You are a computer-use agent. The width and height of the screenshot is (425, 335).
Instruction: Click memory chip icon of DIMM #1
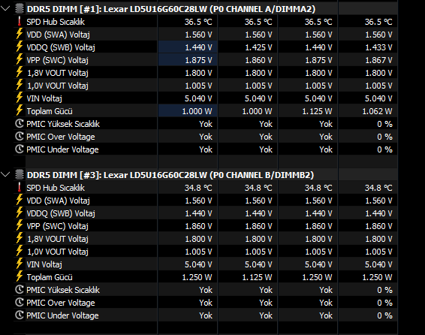pyautogui.click(x=20, y=9)
